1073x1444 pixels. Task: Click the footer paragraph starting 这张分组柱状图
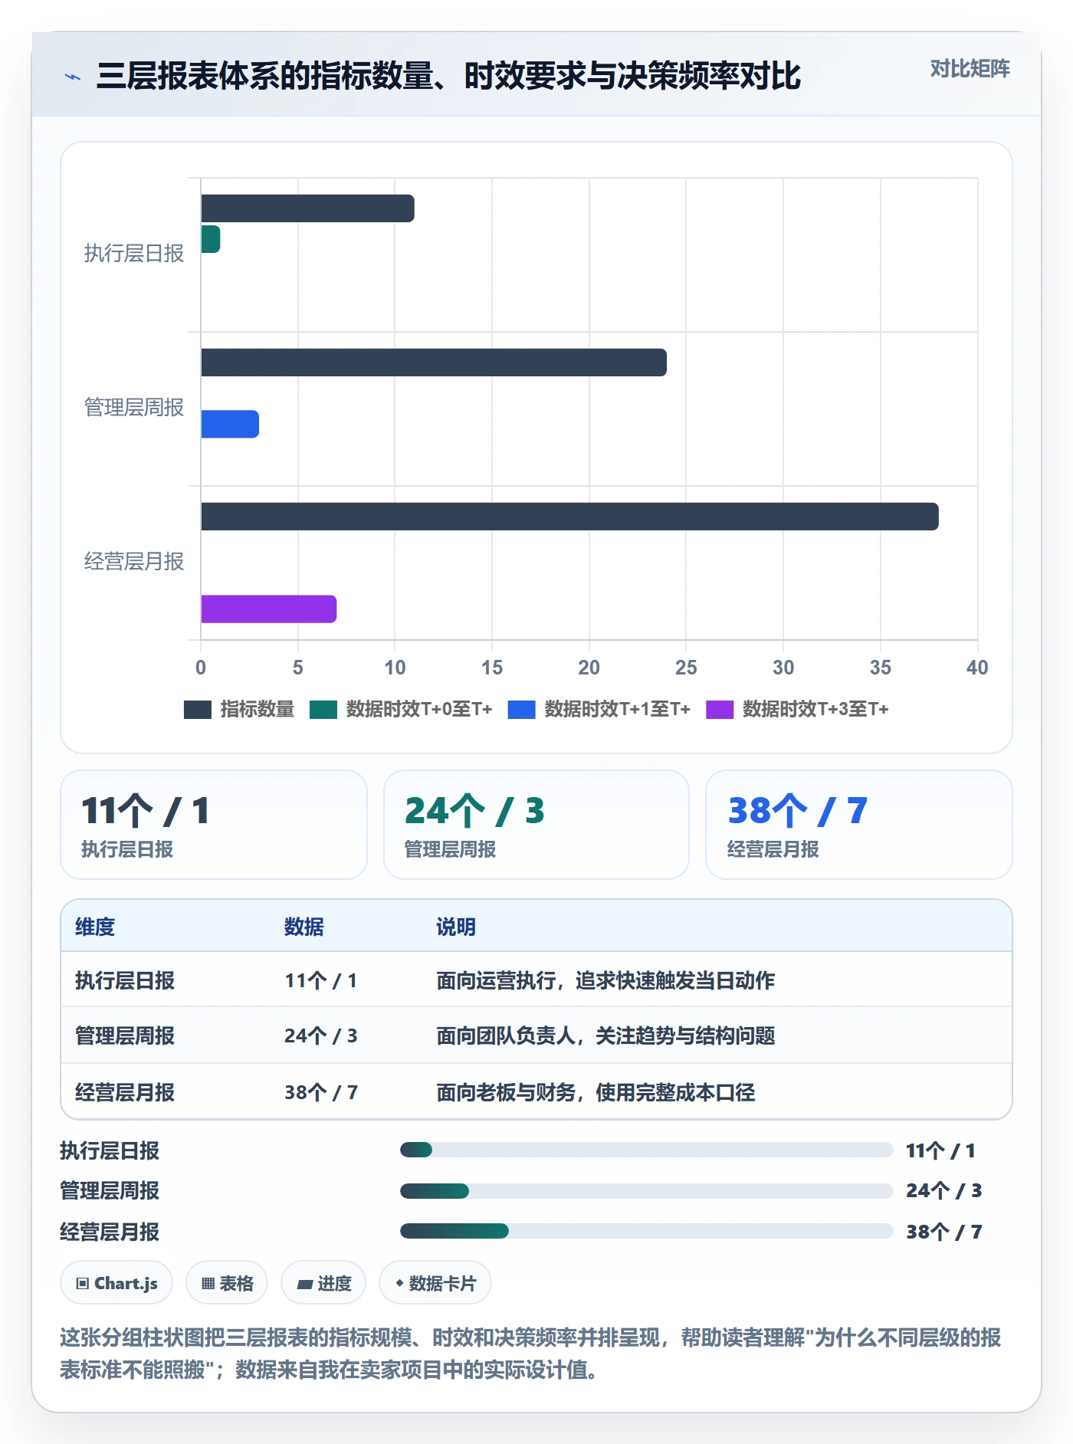[530, 1354]
